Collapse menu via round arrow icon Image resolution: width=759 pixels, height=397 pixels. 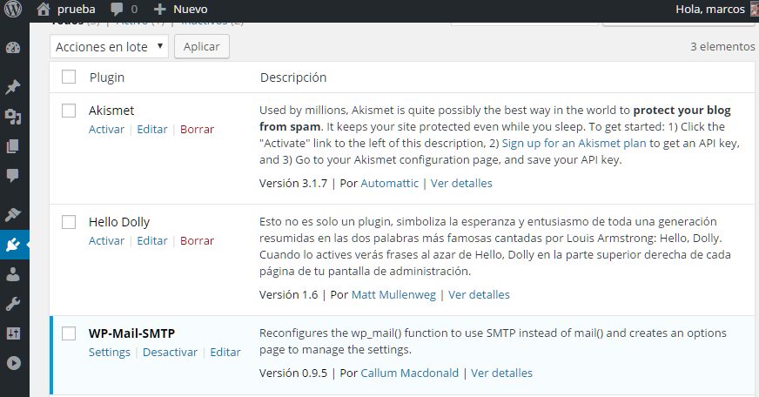[14, 363]
